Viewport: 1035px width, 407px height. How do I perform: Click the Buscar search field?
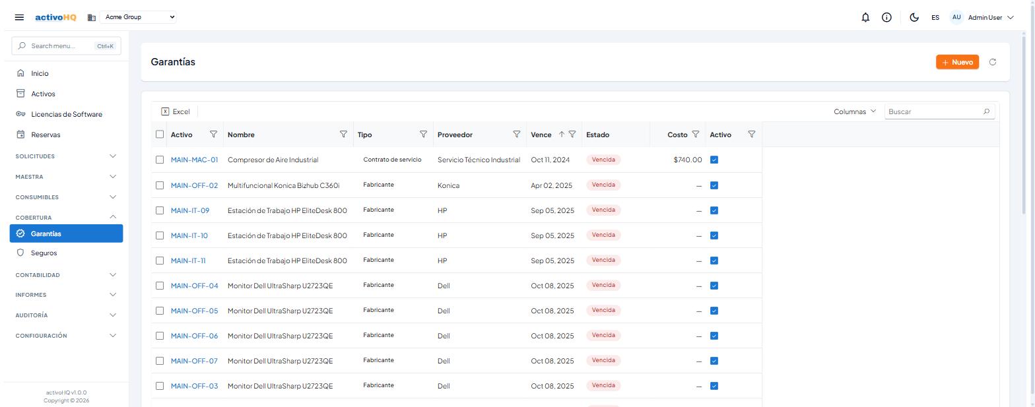click(x=939, y=111)
